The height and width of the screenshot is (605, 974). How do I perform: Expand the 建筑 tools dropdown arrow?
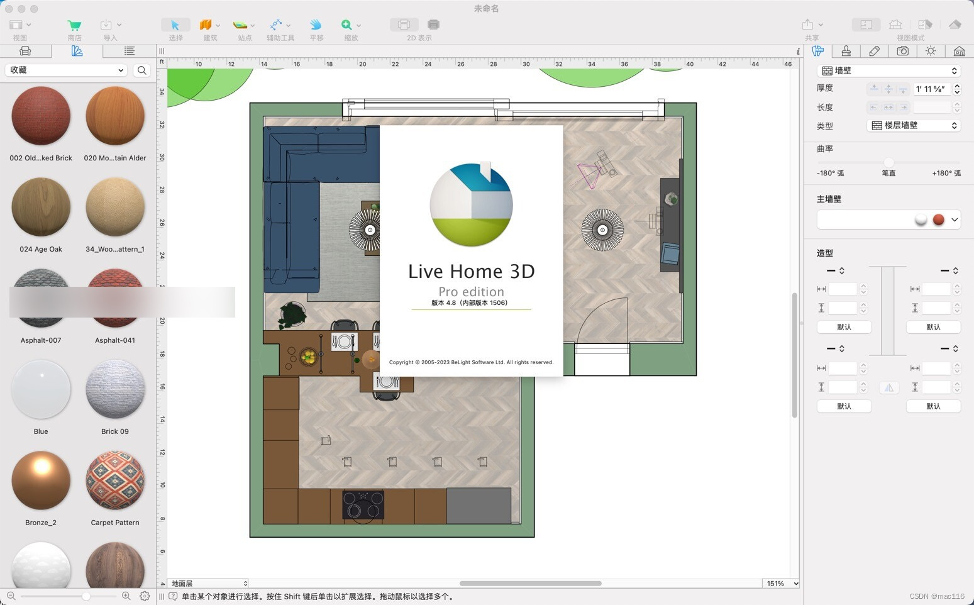pos(218,26)
